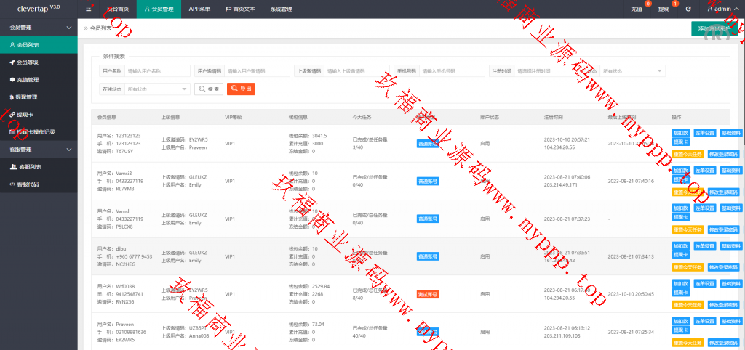The height and width of the screenshot is (350, 745).
Task: Switch to the 系统管理 top tab
Action: tap(281, 9)
